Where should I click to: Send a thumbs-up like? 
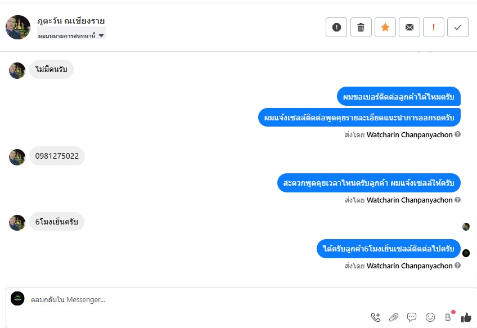click(x=466, y=318)
